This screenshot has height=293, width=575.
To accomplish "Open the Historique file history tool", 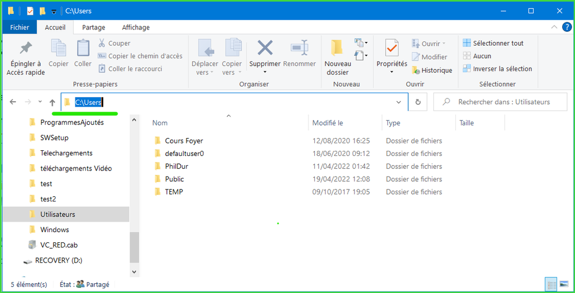I will pyautogui.click(x=432, y=70).
